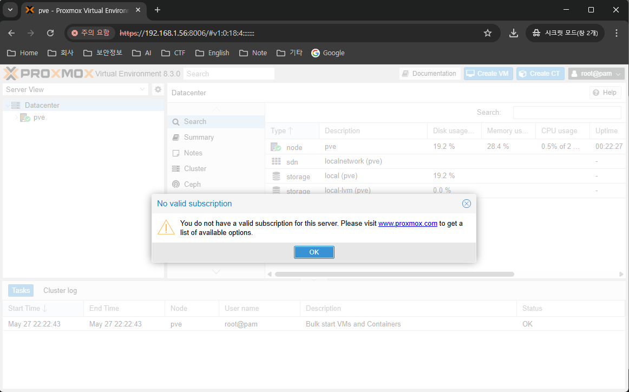Screen dimensions: 629x392
Task: Sort by Disk usage column header
Action: [x=454, y=131]
